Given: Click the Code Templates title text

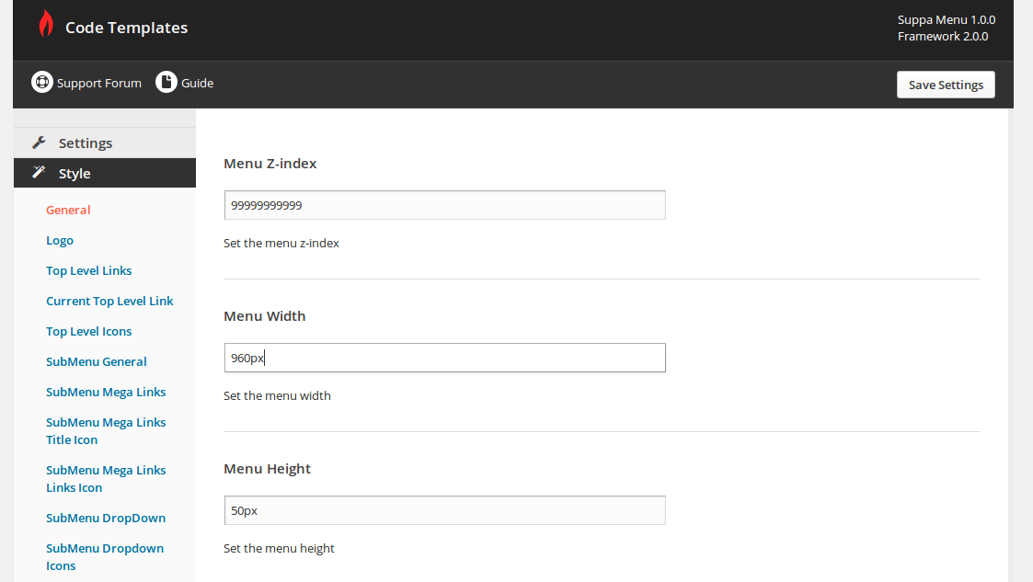Looking at the screenshot, I should click(x=127, y=28).
